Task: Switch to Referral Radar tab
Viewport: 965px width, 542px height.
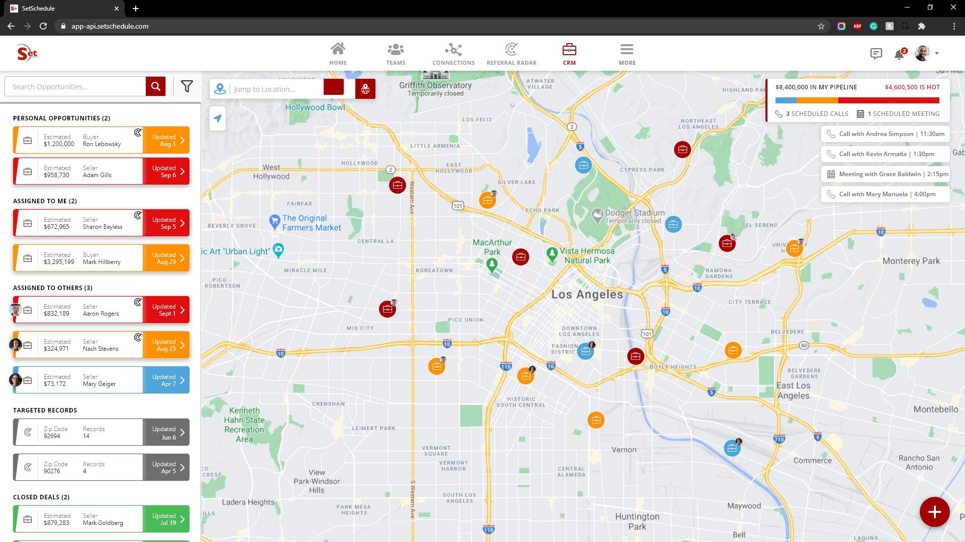Action: [x=511, y=54]
